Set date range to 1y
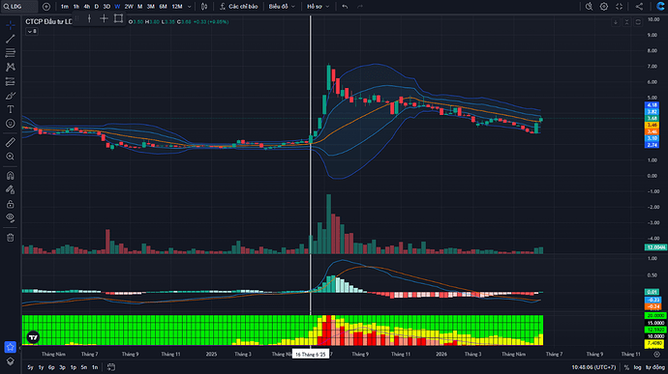Viewport: 668px width, 374px height. [x=41, y=367]
